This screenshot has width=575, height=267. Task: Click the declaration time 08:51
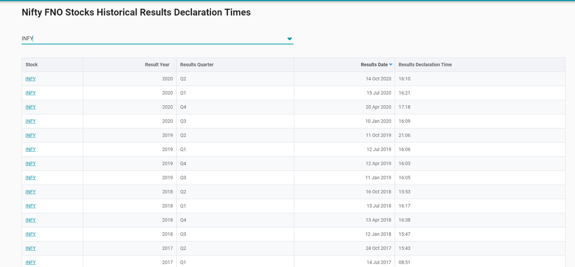click(404, 262)
